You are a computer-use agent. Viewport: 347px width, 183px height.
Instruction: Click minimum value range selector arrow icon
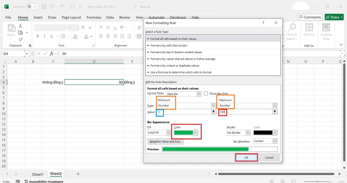(213, 112)
